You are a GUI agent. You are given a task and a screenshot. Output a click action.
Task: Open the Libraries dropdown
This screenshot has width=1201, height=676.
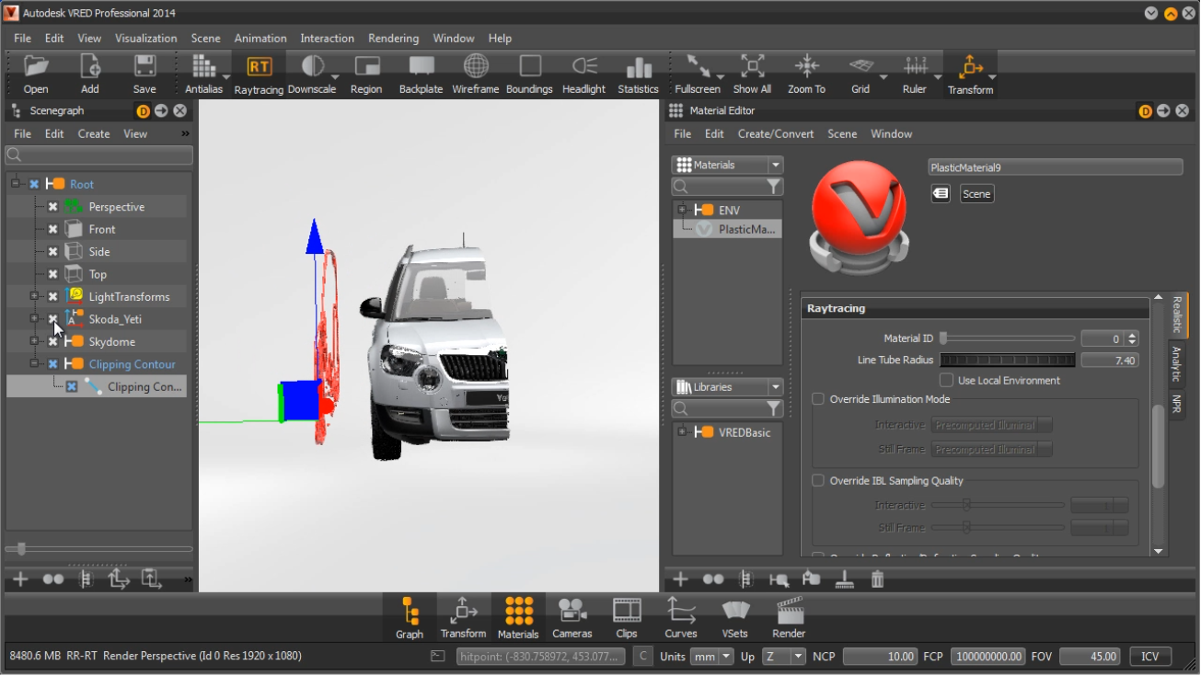pyautogui.click(x=727, y=387)
